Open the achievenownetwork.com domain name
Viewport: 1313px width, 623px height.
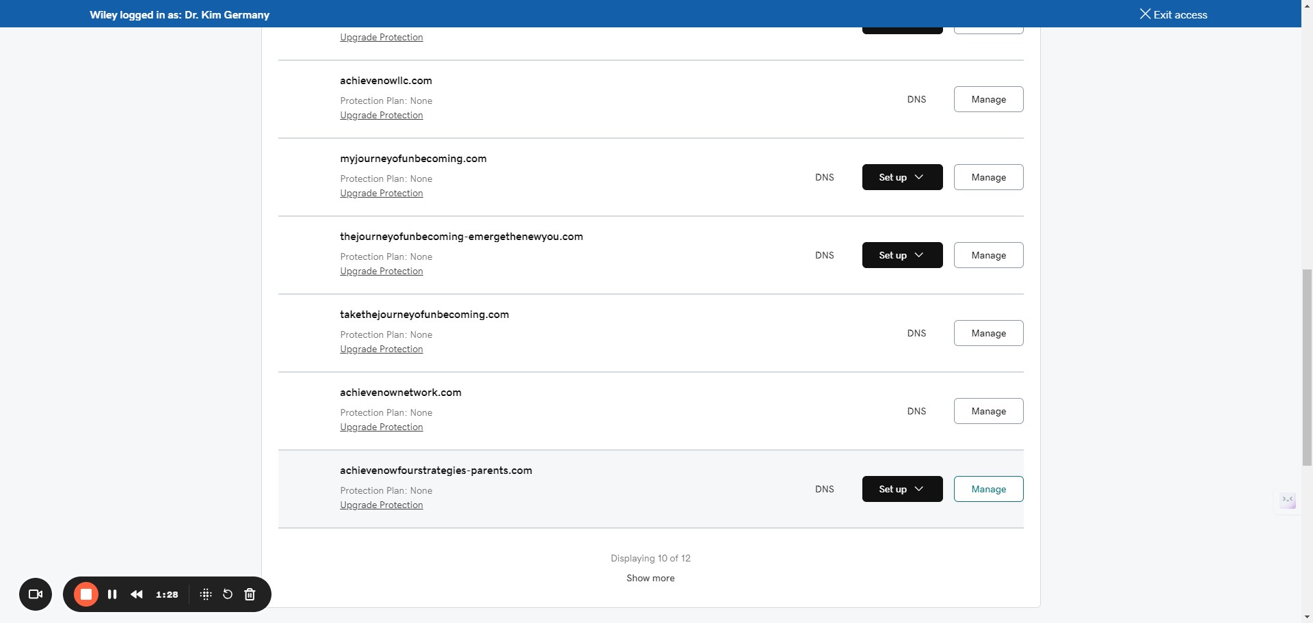point(401,393)
